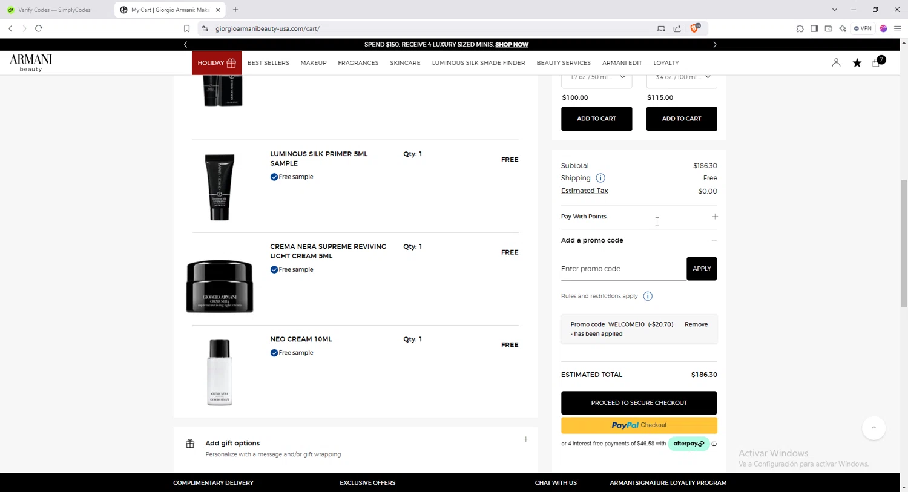Click the back to top arrow button

tap(873, 428)
